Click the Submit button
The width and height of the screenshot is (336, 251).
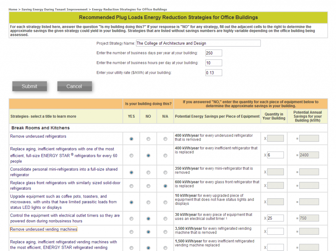tap(30, 86)
